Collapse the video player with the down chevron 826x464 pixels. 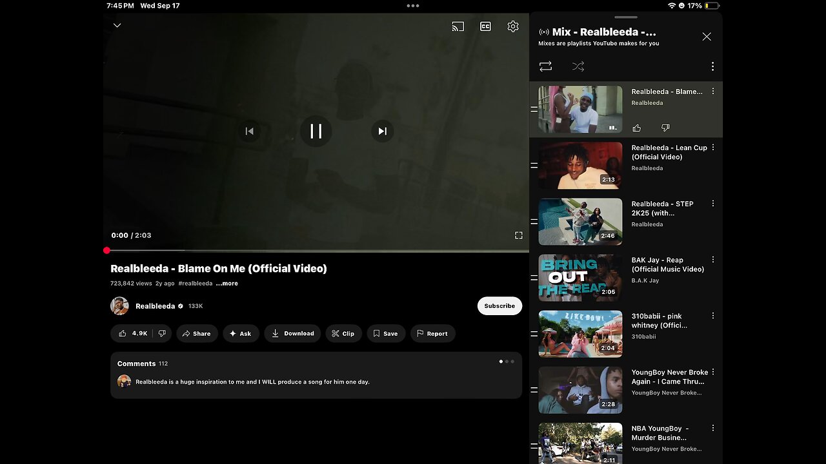(x=117, y=26)
